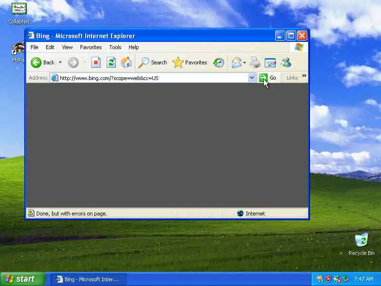The height and width of the screenshot is (286, 381).
Task: Print the page with printer icon
Action: 255,62
